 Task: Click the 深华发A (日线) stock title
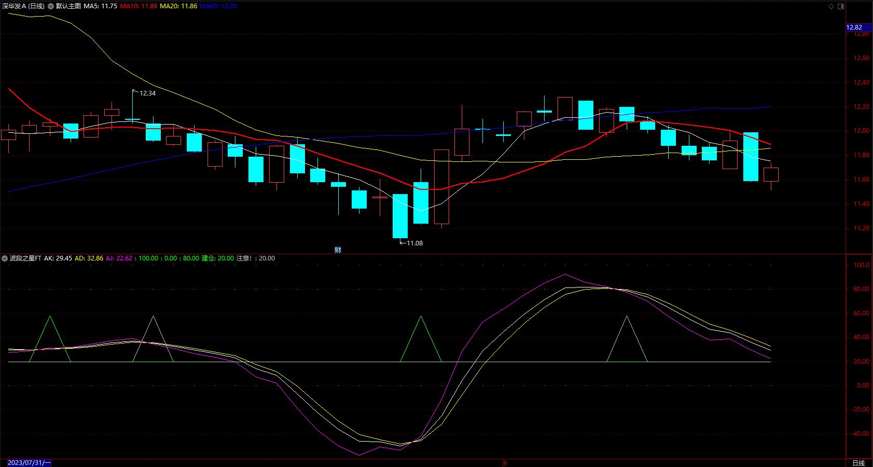point(23,6)
